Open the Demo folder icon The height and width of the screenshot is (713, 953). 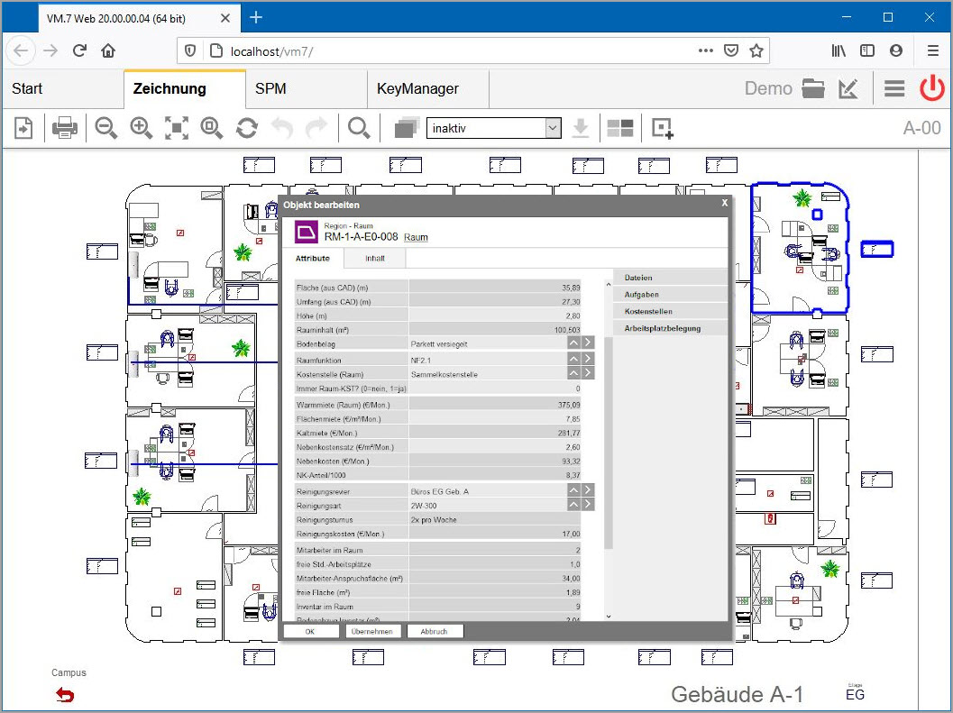[812, 88]
